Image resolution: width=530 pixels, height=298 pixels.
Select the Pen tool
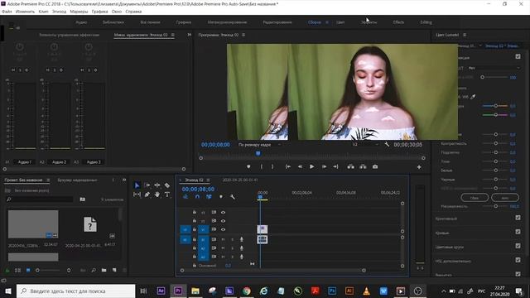click(x=147, y=195)
